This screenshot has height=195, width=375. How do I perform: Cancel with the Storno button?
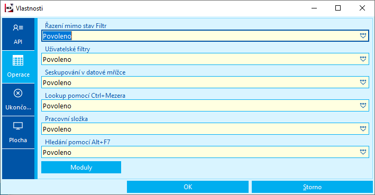(x=312, y=187)
